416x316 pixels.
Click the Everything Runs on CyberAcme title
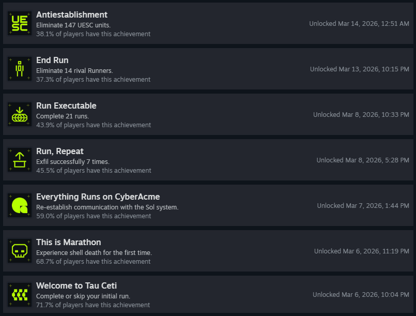coord(98,197)
